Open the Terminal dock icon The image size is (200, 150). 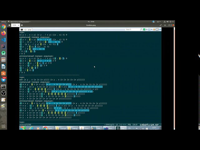3,87
